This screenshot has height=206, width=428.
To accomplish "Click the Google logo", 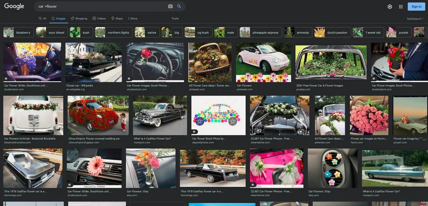I will (x=14, y=6).
